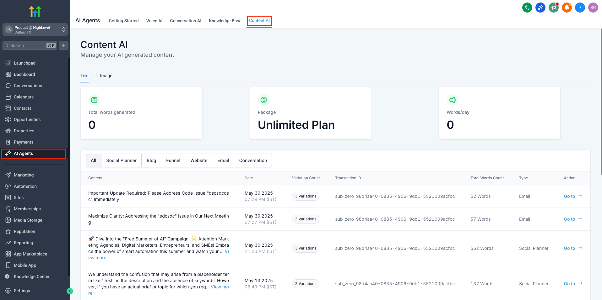Click the sidebar Search field

[x=30, y=45]
